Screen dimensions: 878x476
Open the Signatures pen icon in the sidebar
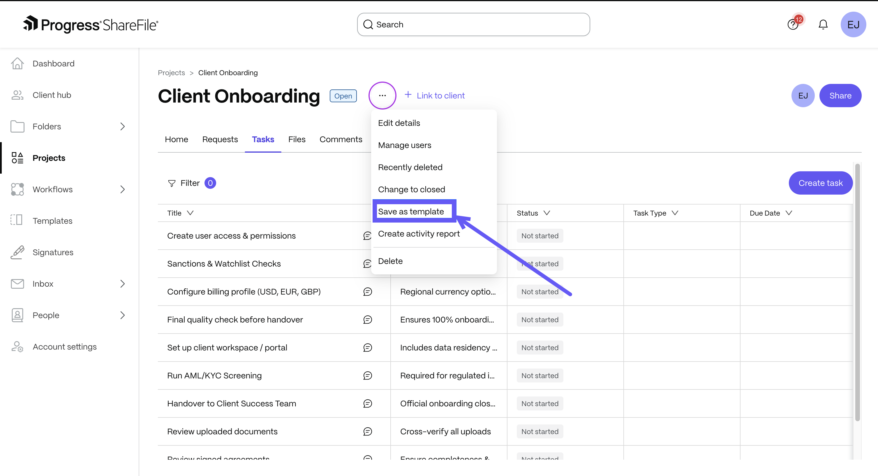click(17, 252)
